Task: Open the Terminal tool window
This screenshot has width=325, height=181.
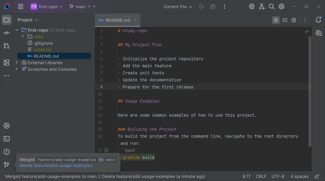Action: [x=7, y=139]
